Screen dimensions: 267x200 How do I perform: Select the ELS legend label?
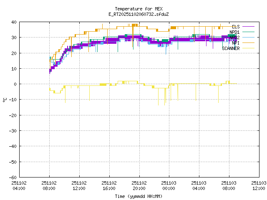235,26
